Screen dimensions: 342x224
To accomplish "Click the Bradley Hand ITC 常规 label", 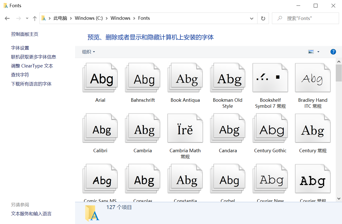I will 313,103.
